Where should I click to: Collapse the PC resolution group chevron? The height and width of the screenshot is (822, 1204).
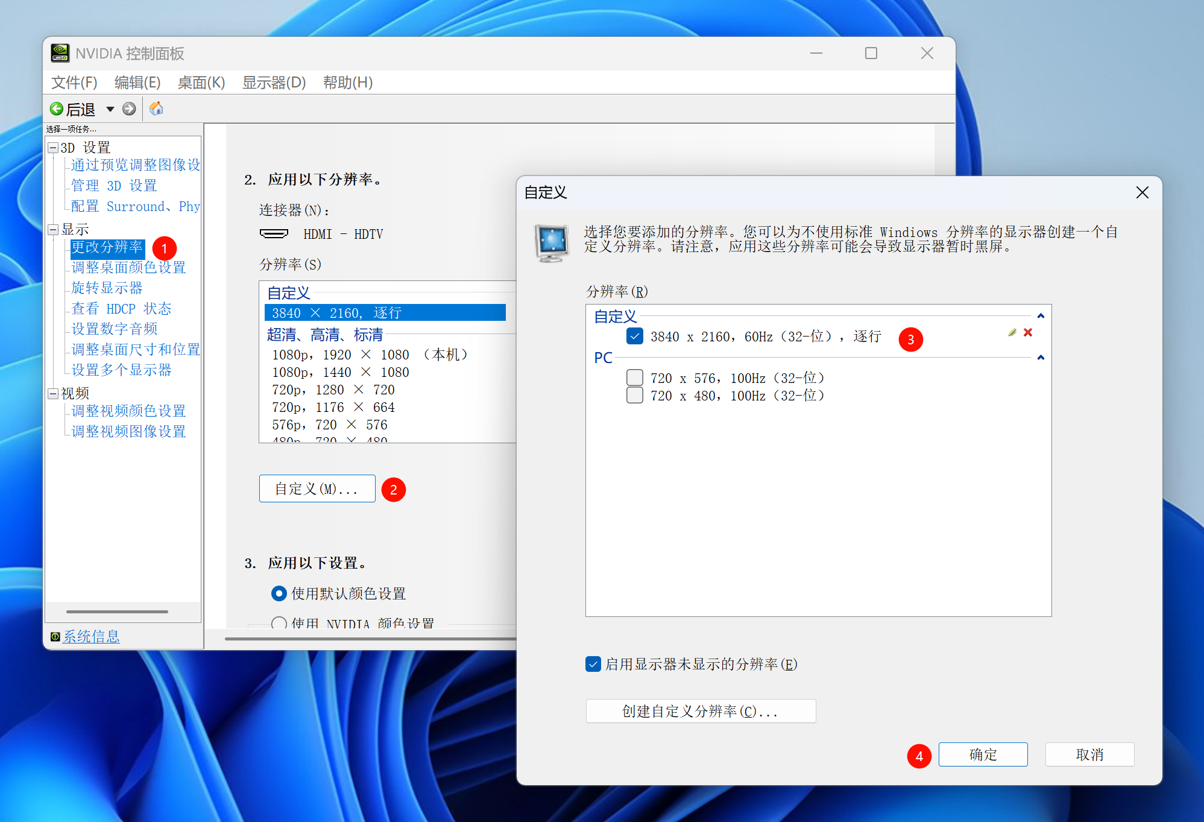[x=1041, y=358]
